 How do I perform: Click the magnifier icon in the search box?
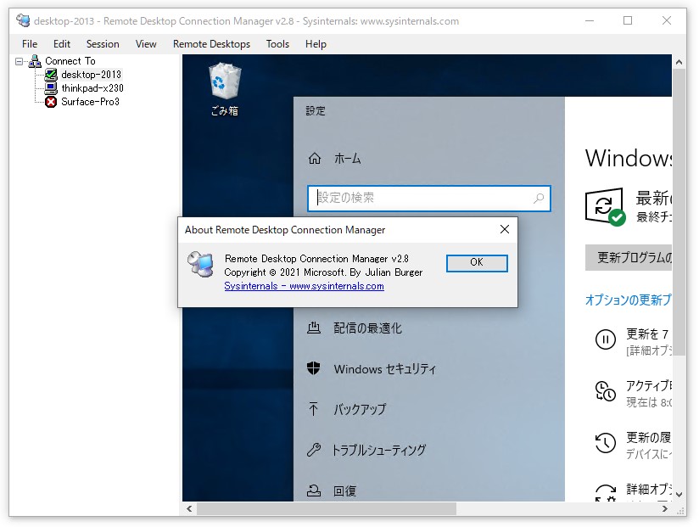(x=538, y=199)
